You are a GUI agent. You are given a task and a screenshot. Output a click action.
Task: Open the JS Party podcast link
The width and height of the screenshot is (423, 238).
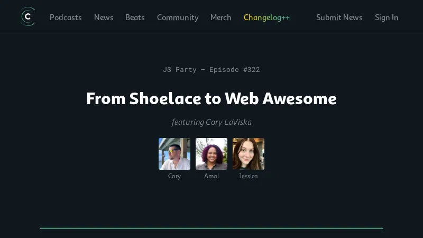point(180,69)
